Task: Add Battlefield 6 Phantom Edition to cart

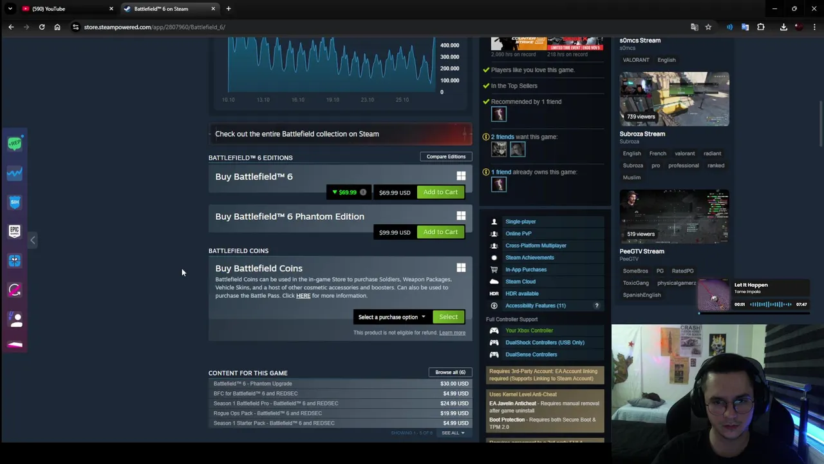Action: pyautogui.click(x=440, y=232)
